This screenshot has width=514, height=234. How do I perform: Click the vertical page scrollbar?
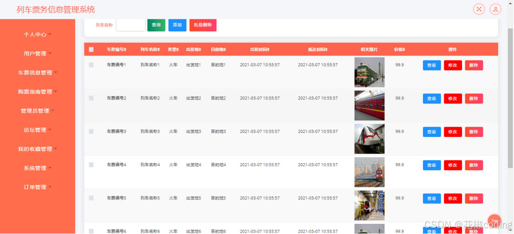point(510,98)
